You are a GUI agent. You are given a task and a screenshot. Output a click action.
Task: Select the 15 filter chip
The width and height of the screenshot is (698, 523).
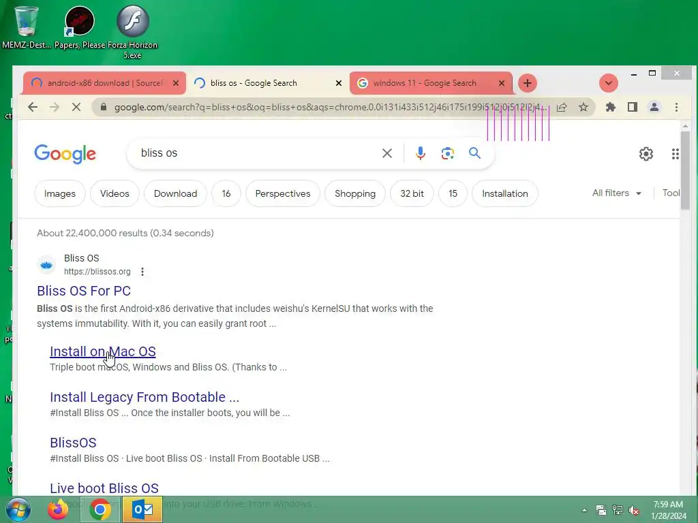pos(453,193)
